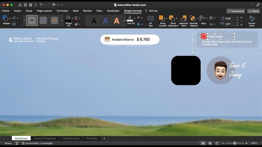Expand the Shapes dropdown arrow

(10, 18)
